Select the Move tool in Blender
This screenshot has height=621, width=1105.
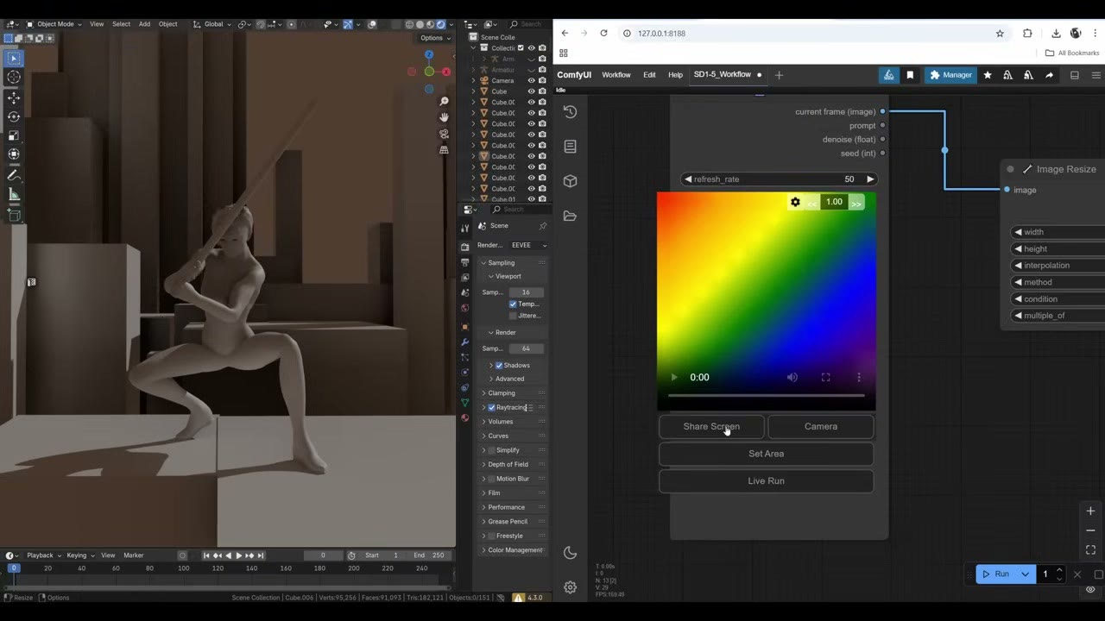coord(14,97)
